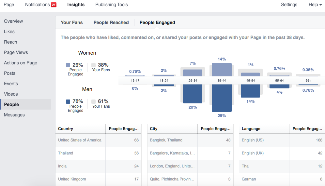Switch to the Publishing Tools tab

tap(112, 5)
